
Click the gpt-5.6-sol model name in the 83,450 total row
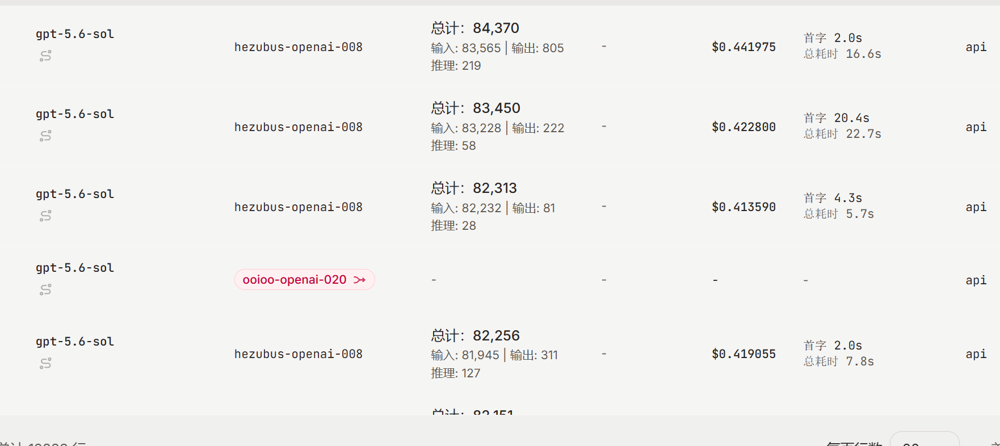pos(75,114)
